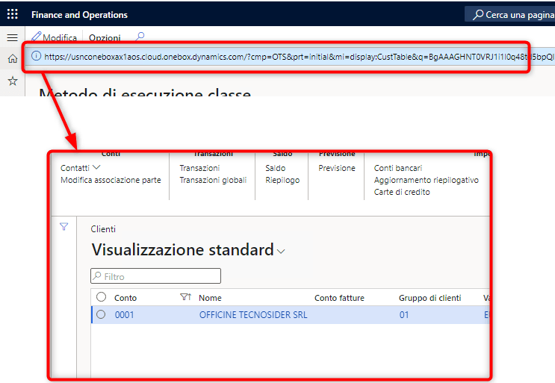
Task: Click the search magnifier next to Opzioni
Action: (139, 37)
